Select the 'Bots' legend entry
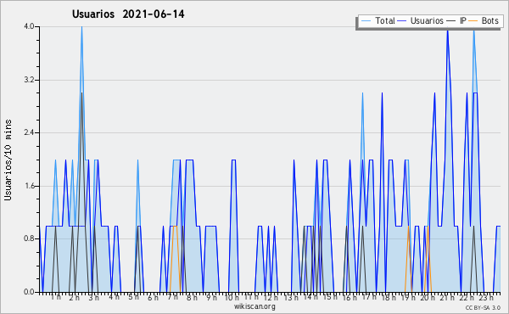This screenshot has width=509, height=314. pyautogui.click(x=484, y=20)
